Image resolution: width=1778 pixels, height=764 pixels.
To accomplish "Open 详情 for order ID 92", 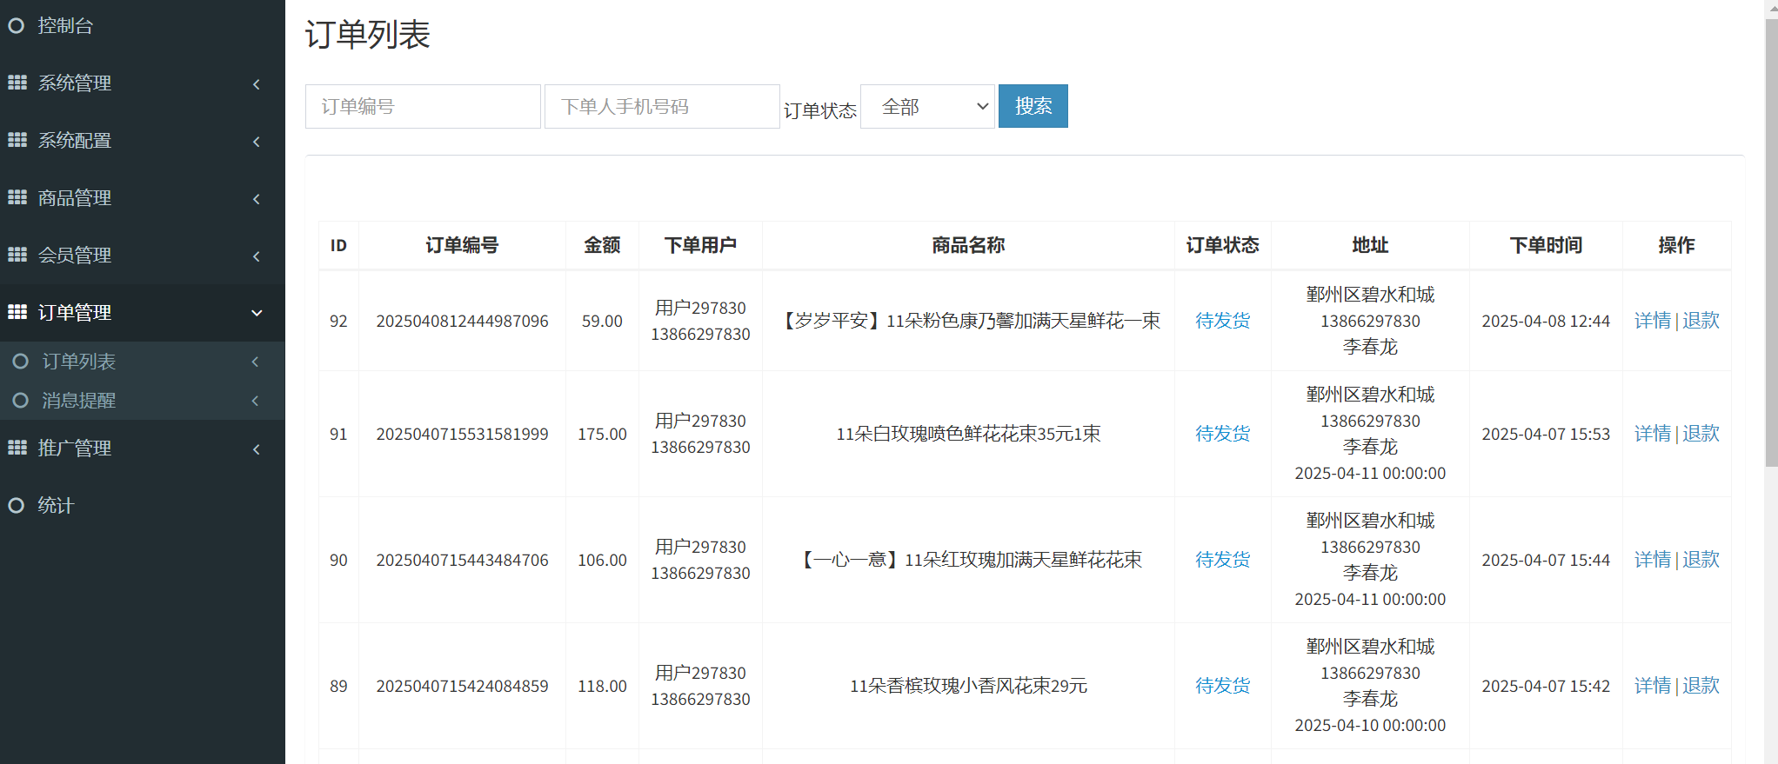I will (1652, 321).
